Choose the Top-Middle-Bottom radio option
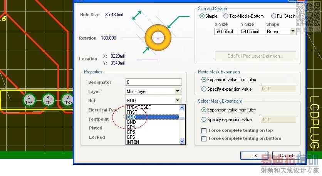The width and height of the screenshot is (322, 176). [x=243, y=16]
